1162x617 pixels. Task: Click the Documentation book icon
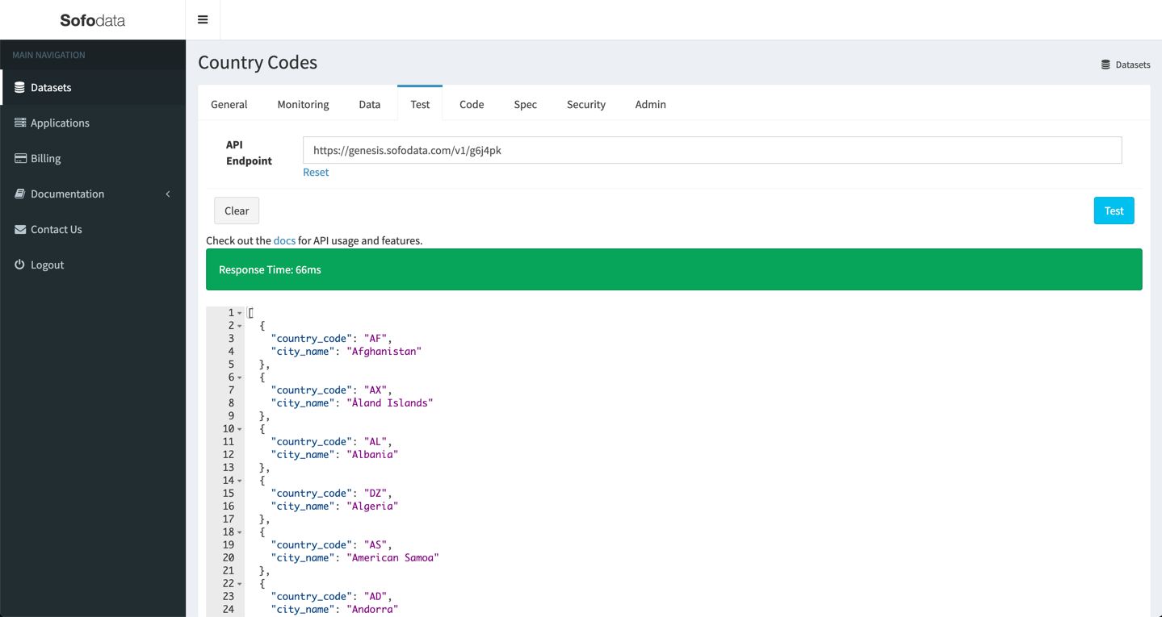tap(20, 194)
